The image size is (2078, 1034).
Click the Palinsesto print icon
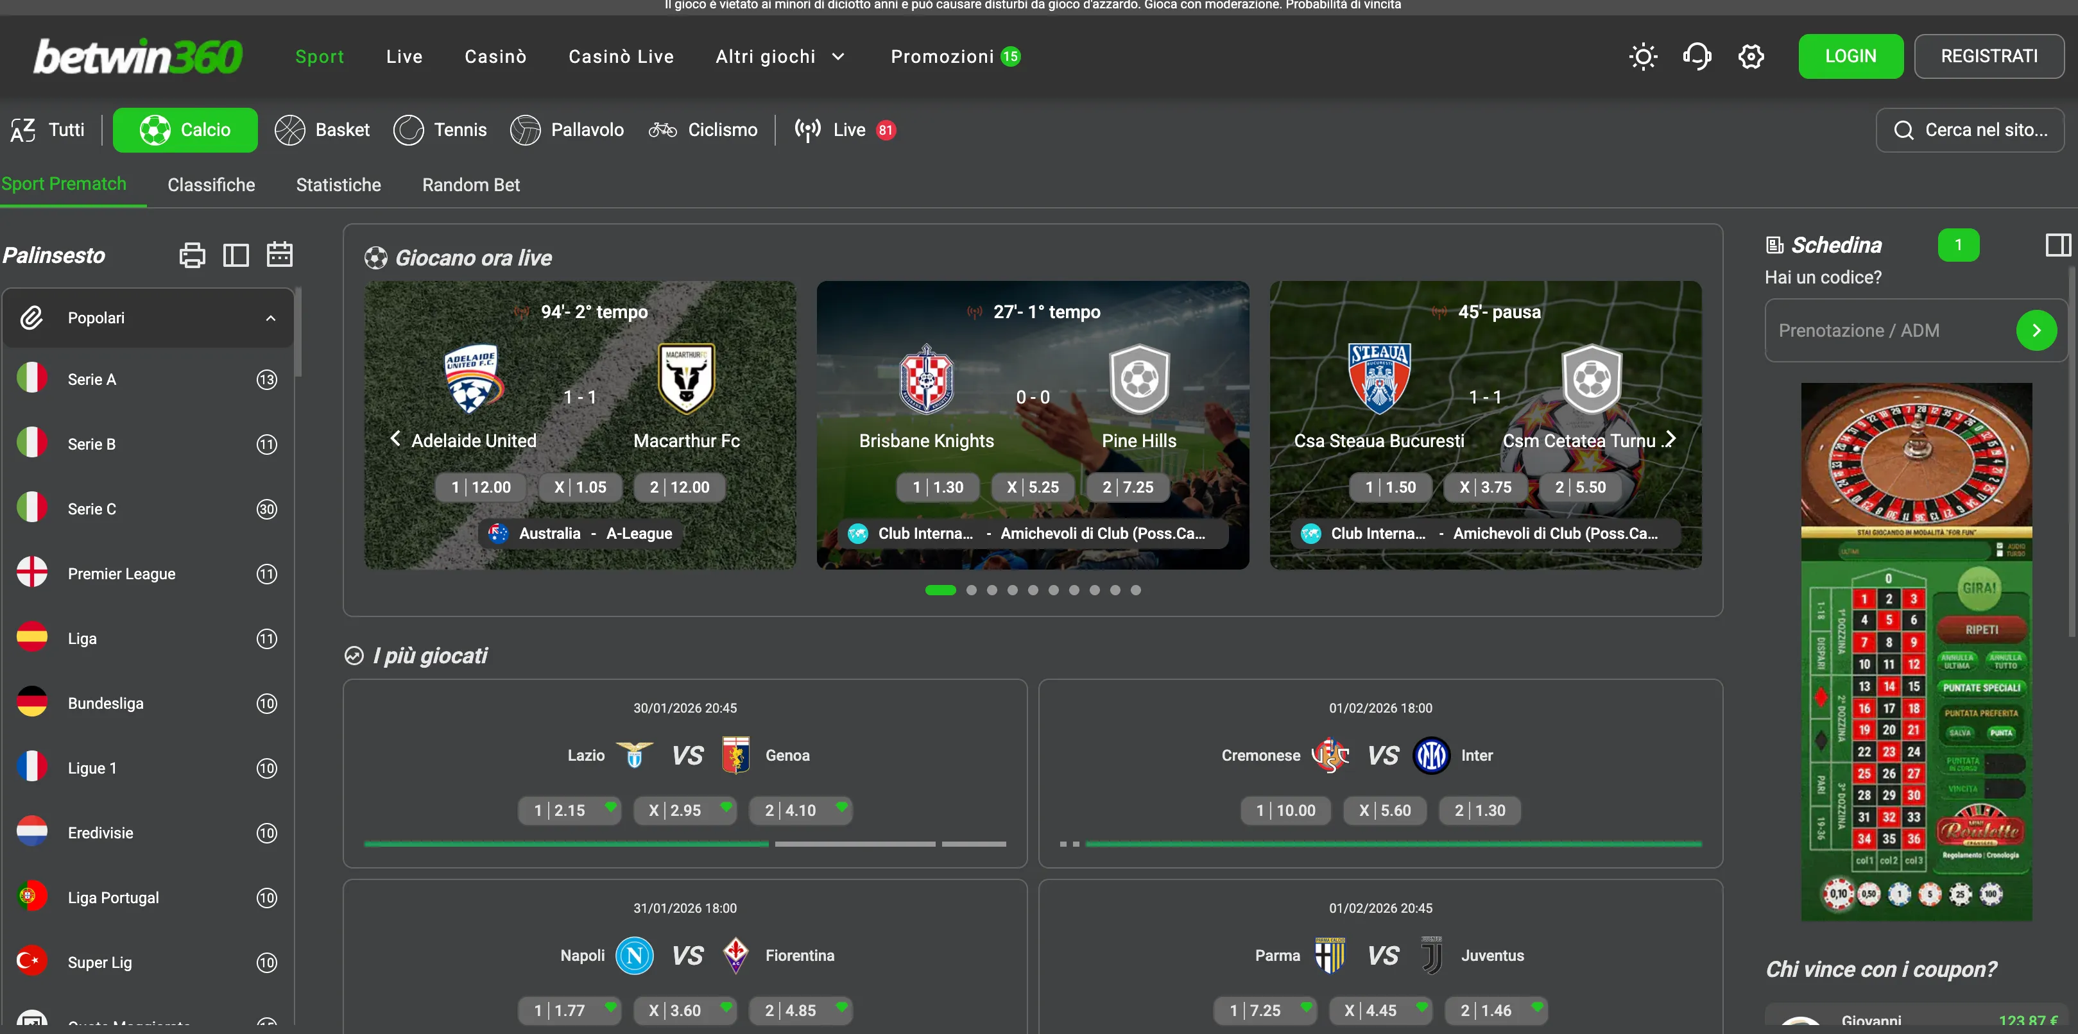tap(192, 255)
